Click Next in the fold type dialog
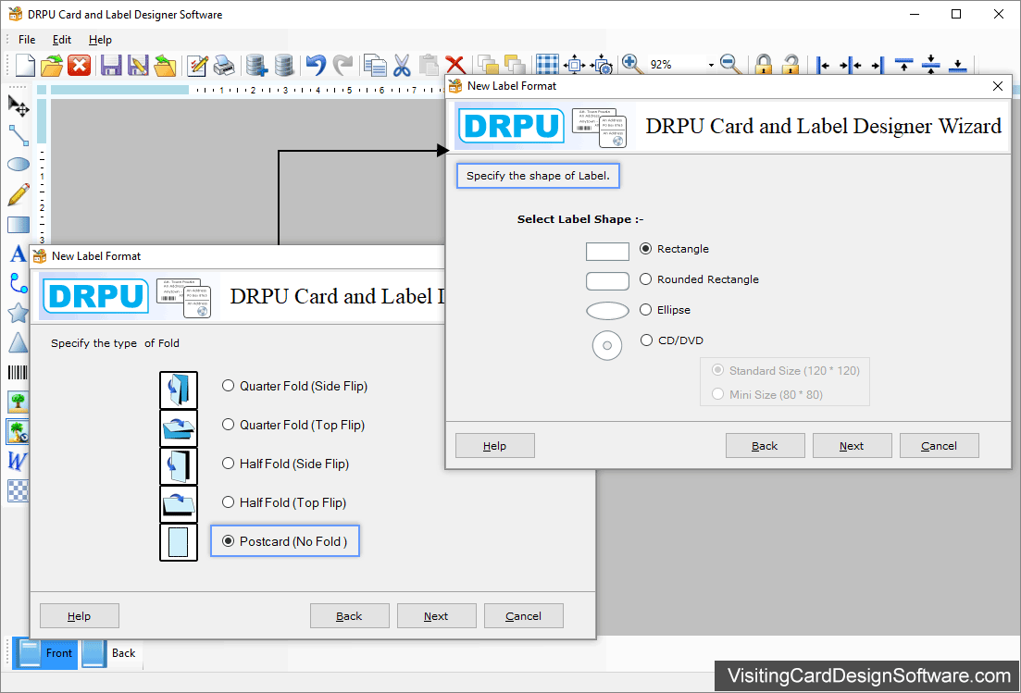Image resolution: width=1021 pixels, height=693 pixels. click(x=436, y=616)
